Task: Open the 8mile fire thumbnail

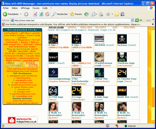Action: point(122,91)
